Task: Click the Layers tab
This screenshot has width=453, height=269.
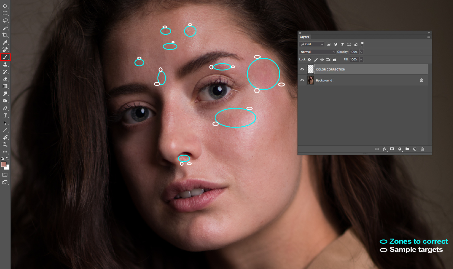Action: click(x=304, y=37)
